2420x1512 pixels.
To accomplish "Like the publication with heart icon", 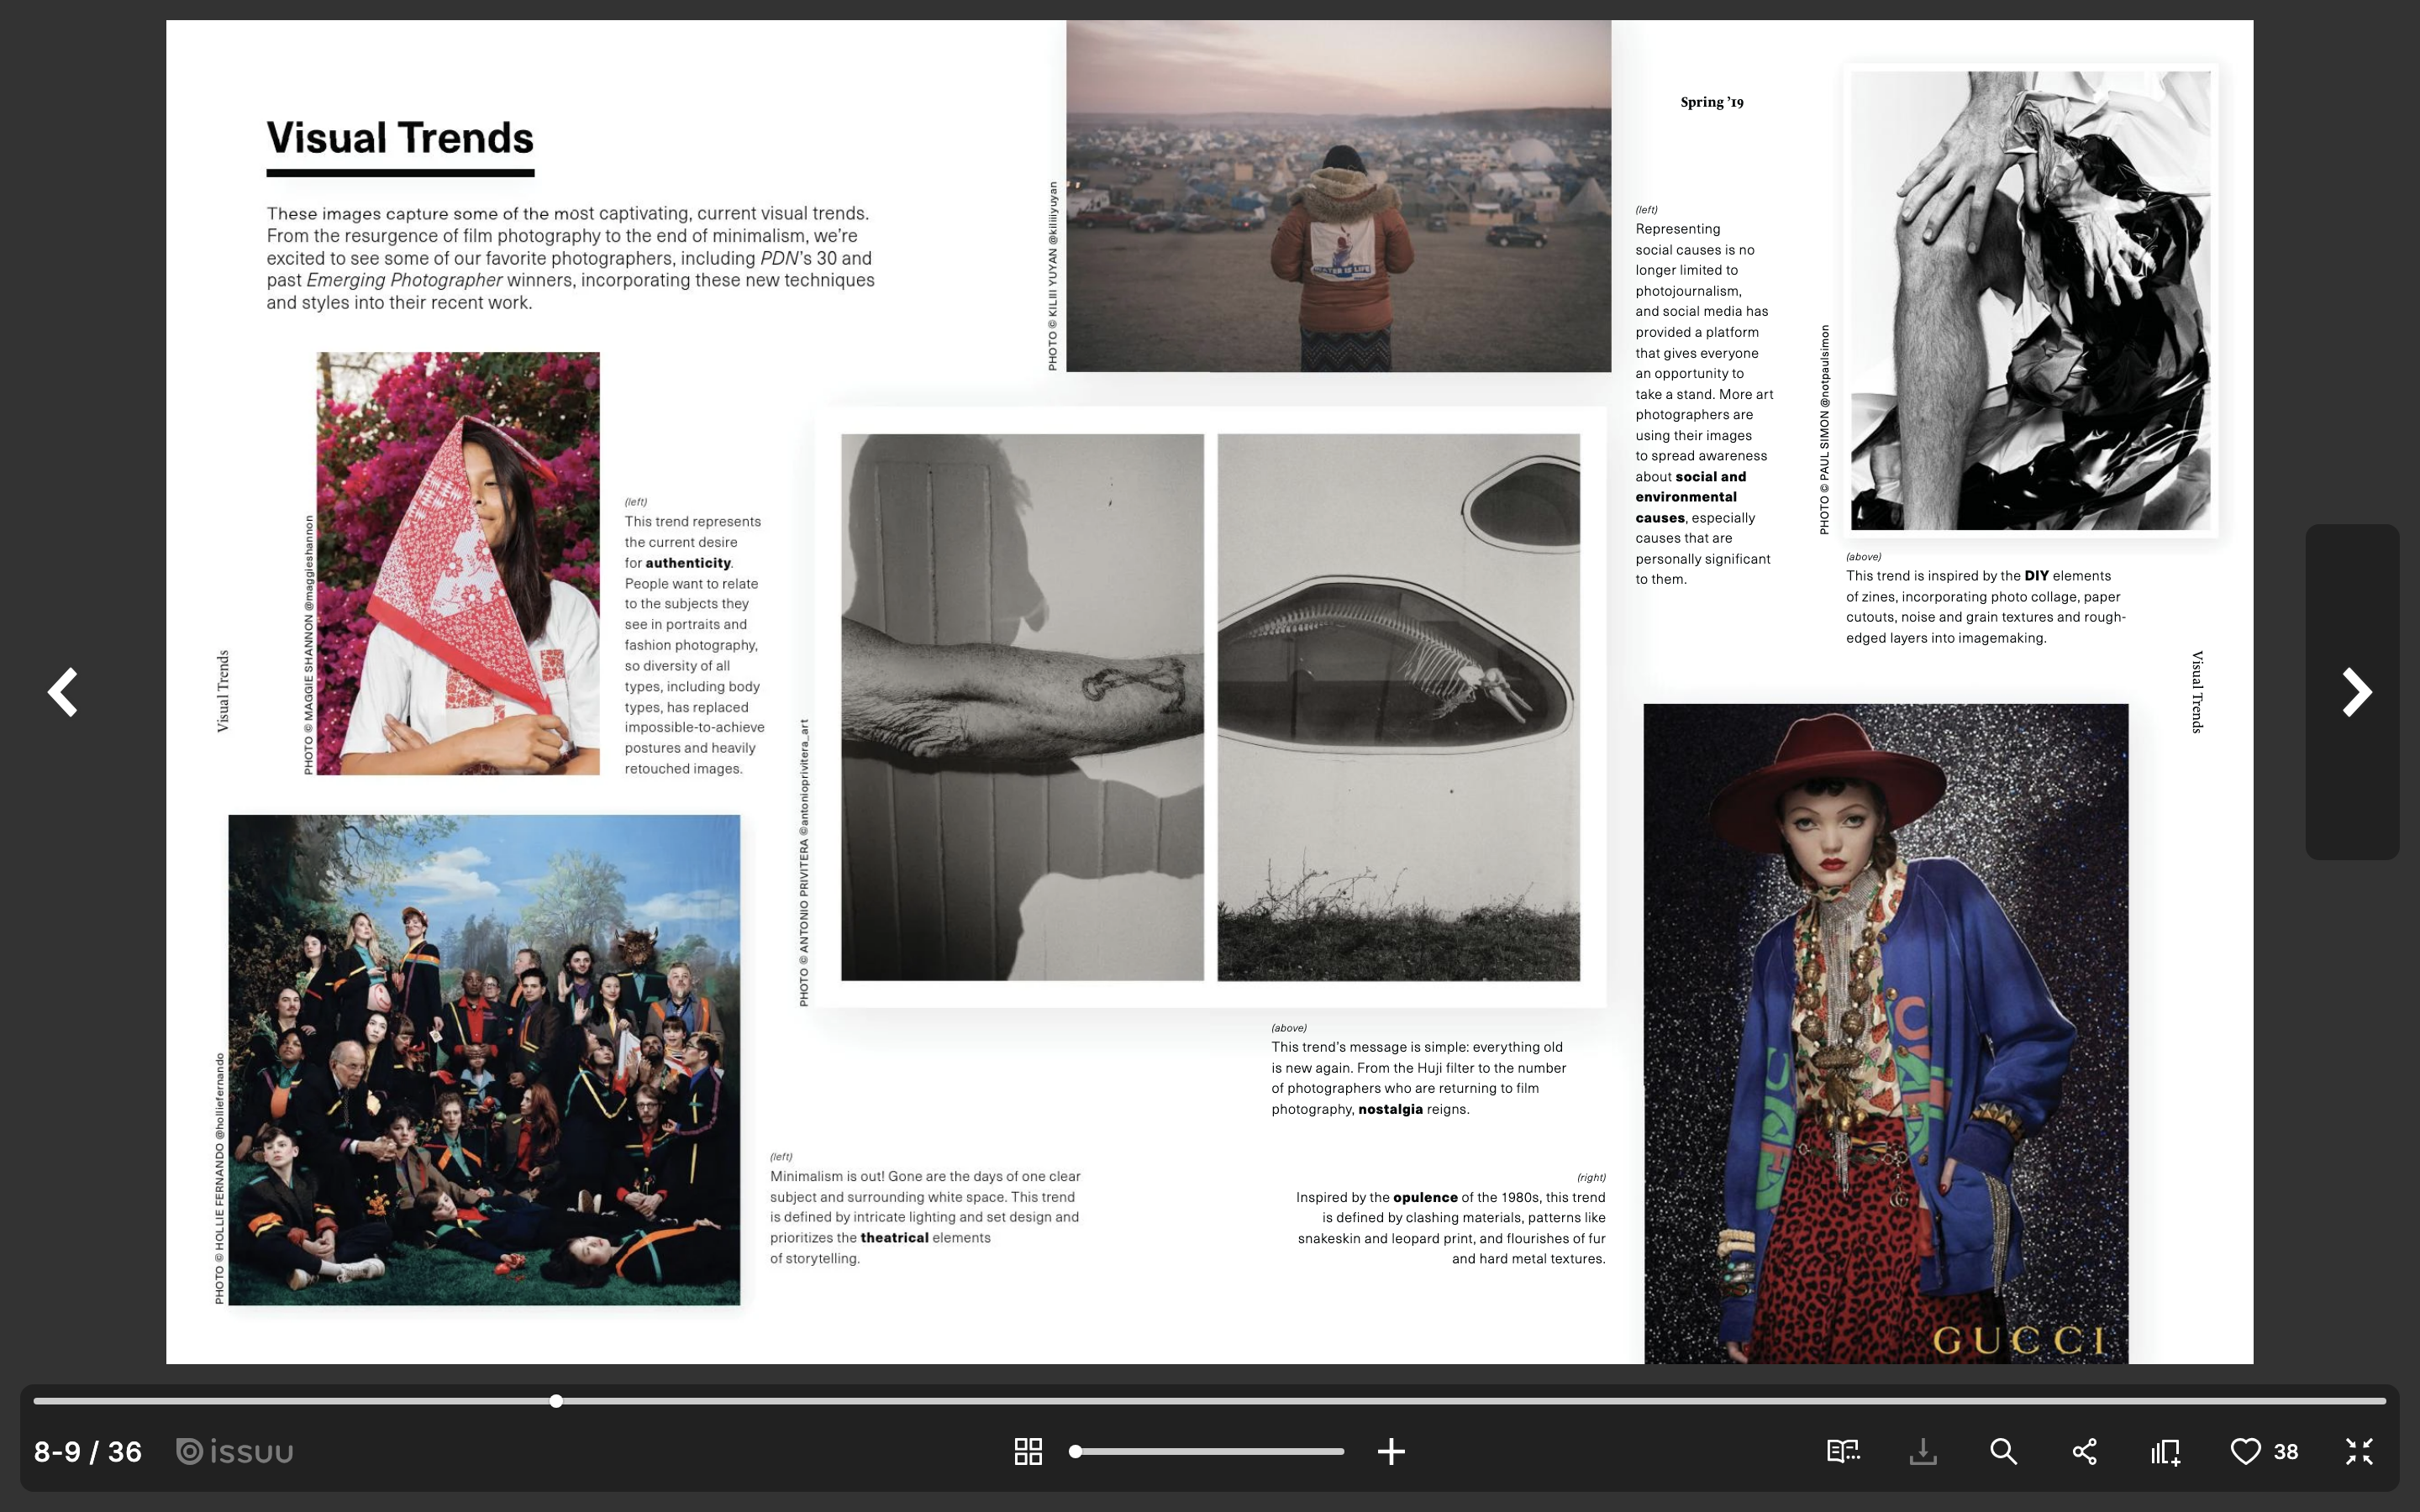I will click(2246, 1451).
